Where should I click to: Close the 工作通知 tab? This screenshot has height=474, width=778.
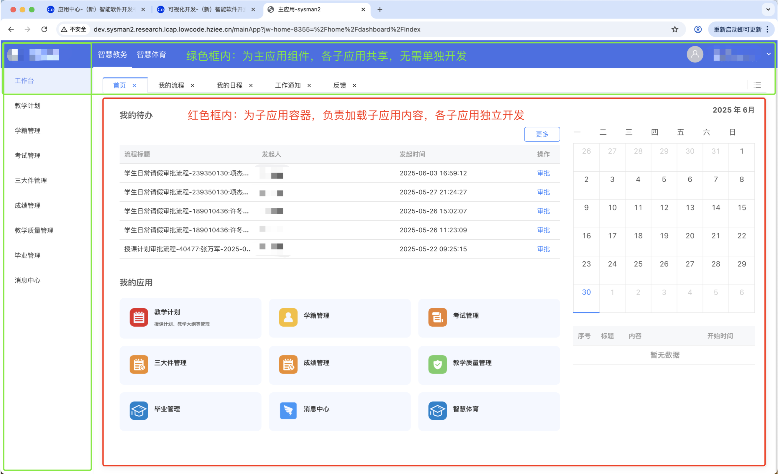pyautogui.click(x=309, y=85)
